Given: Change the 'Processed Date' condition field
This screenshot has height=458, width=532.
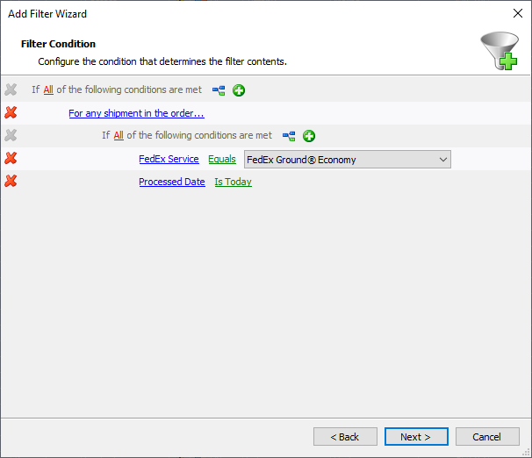Looking at the screenshot, I should [x=171, y=182].
